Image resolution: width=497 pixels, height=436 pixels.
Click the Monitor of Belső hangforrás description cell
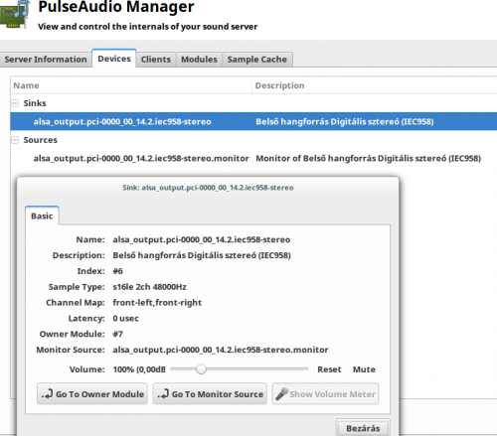pos(368,158)
